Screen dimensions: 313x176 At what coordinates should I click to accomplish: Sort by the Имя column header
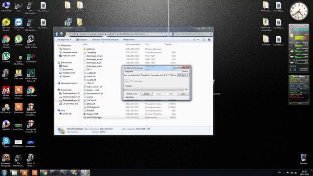pyautogui.click(x=85, y=44)
